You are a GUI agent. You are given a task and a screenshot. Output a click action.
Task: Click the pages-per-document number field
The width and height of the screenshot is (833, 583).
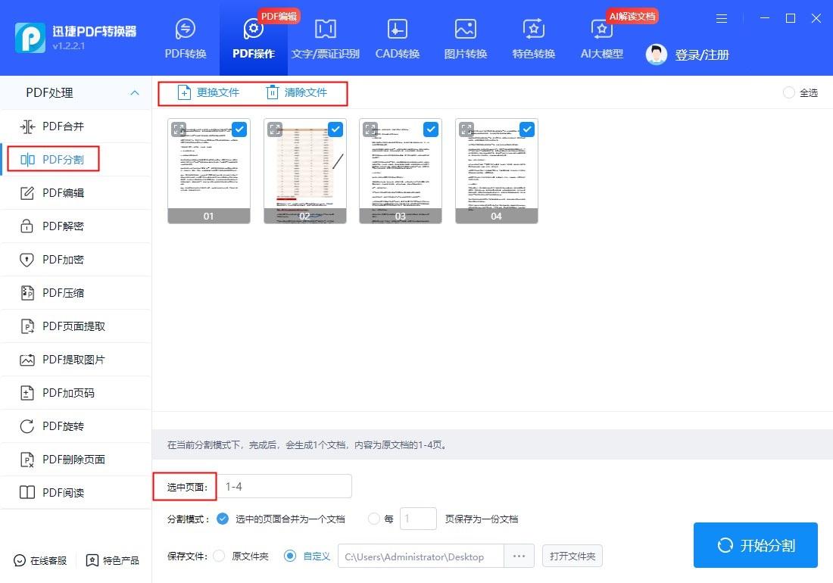(x=418, y=519)
